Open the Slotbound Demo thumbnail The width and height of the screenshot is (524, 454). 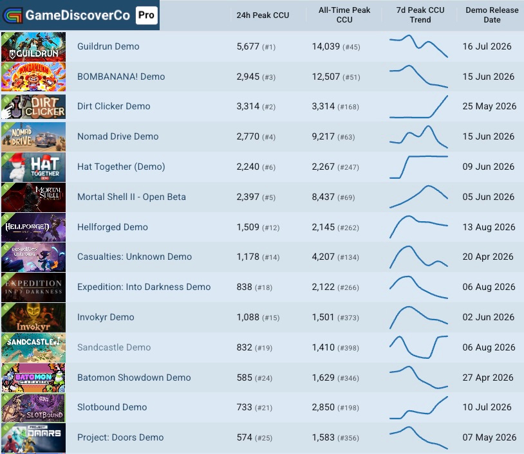tap(33, 408)
